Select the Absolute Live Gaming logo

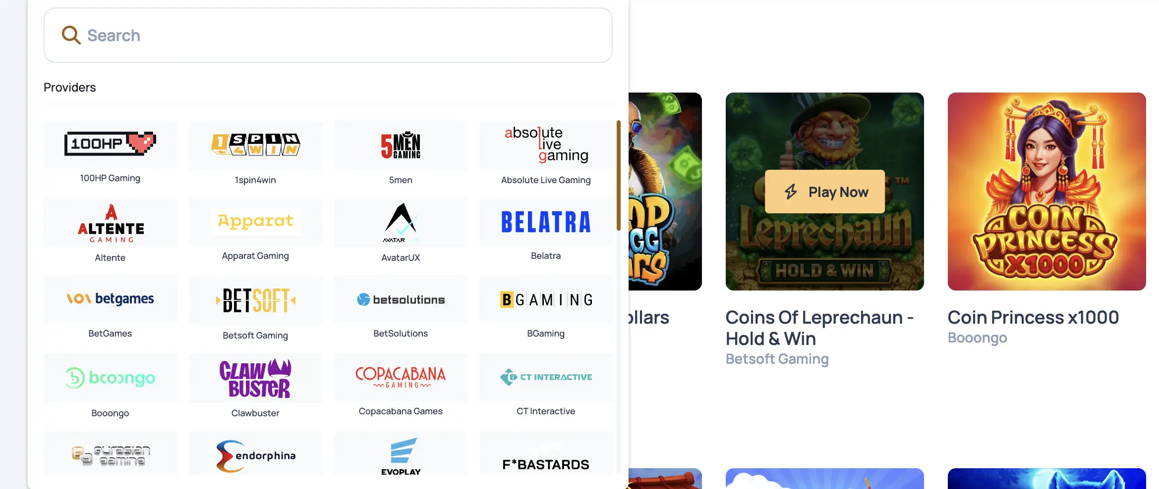(546, 145)
